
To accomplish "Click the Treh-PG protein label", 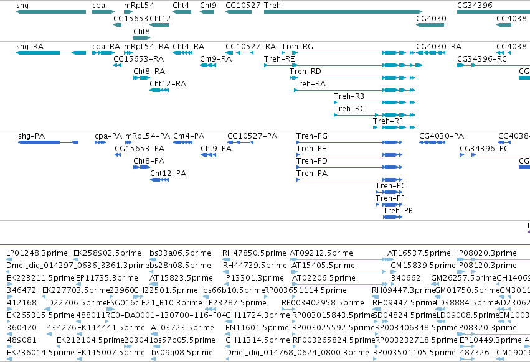I will point(311,136).
